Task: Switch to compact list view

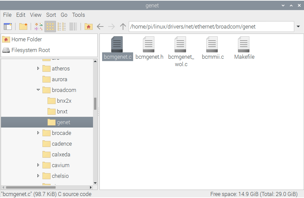Action: (x=62, y=27)
